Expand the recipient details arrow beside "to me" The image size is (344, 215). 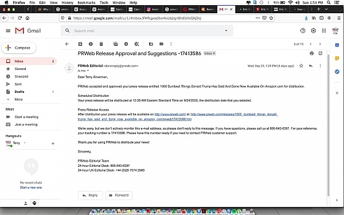[x=88, y=71]
